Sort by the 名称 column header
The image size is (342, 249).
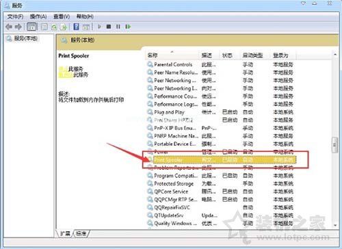click(172, 55)
